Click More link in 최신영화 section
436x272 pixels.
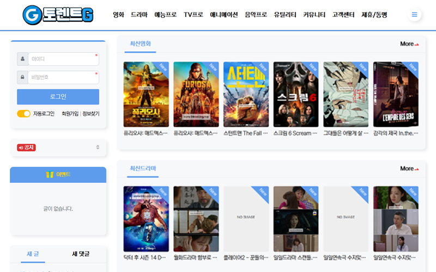tap(409, 44)
